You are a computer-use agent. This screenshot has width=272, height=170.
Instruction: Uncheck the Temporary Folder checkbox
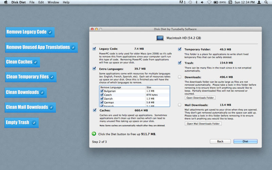pyautogui.click(x=180, y=49)
